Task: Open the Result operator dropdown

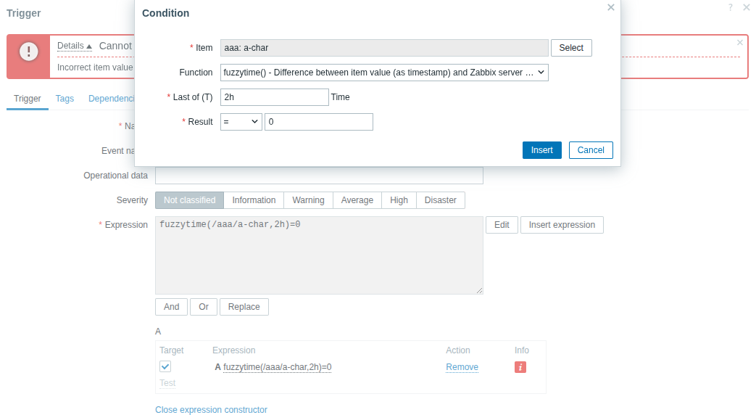Action: tap(241, 122)
